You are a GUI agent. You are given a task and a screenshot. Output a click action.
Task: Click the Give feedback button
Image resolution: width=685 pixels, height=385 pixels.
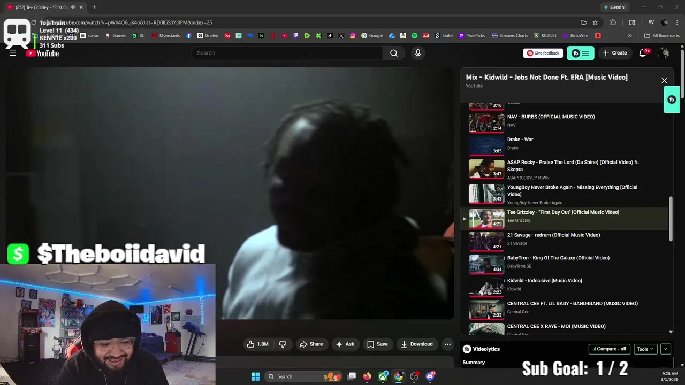[543, 53]
